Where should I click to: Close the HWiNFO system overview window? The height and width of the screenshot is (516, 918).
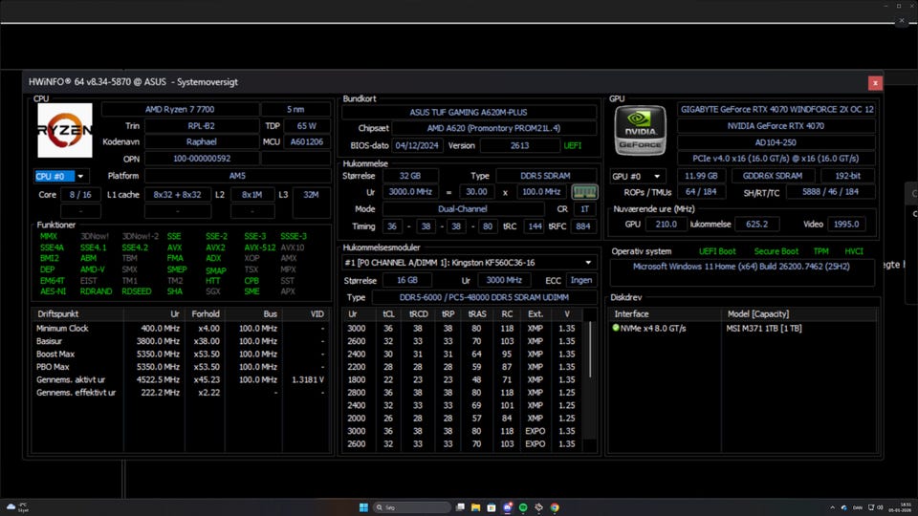[x=874, y=83]
